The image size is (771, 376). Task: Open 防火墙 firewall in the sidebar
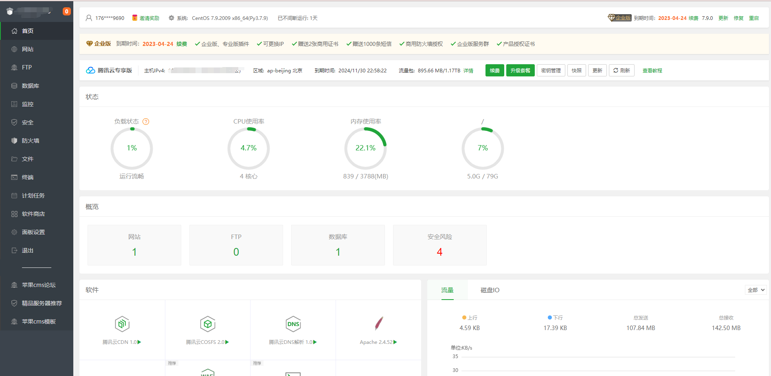click(x=31, y=141)
